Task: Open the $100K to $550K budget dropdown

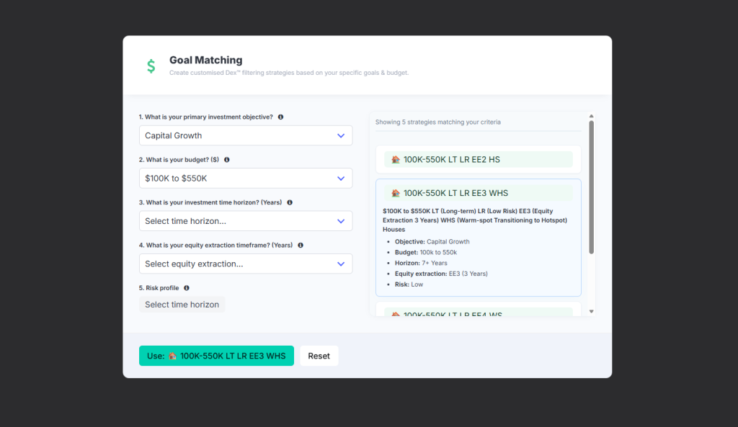Action: point(246,179)
